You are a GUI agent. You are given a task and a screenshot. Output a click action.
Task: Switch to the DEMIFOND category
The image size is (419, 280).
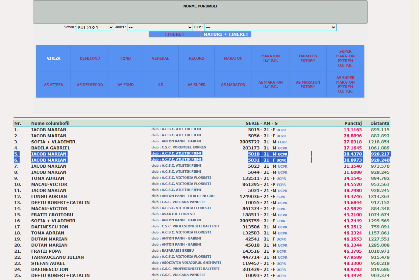coord(90,58)
